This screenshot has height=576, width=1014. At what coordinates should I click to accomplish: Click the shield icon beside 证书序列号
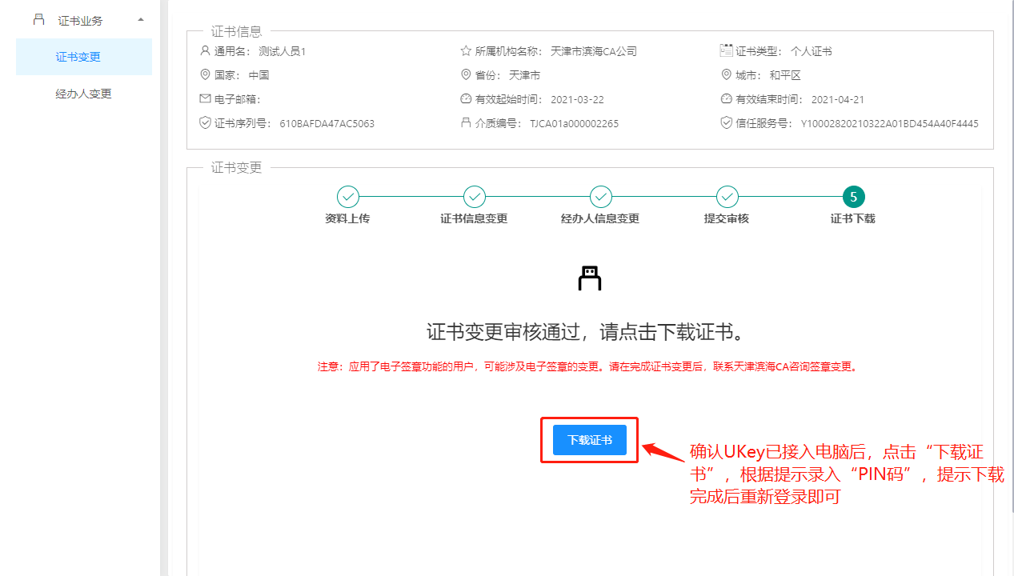(x=205, y=123)
